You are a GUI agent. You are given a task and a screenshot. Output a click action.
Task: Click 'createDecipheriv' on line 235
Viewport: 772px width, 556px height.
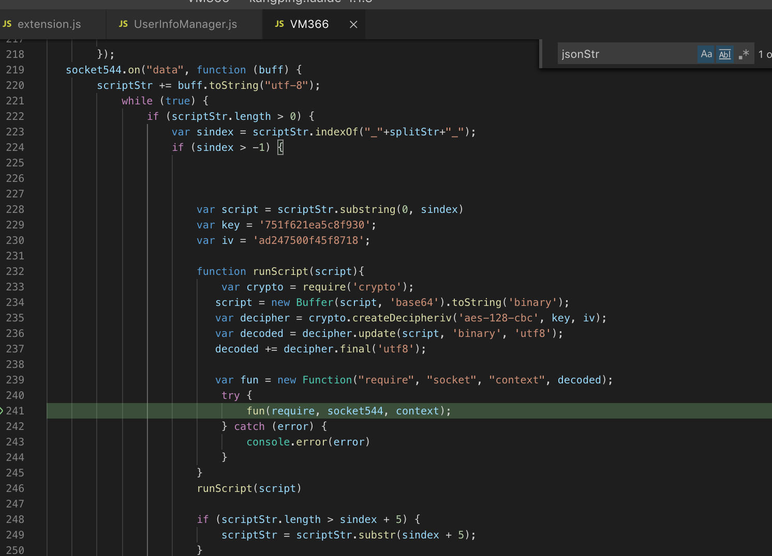(x=402, y=318)
